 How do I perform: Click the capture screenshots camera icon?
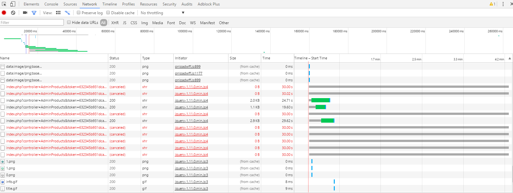25,13
